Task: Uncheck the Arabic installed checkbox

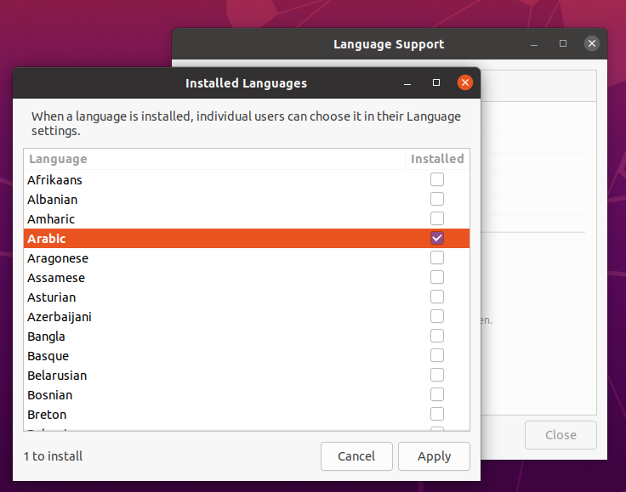Action: 437,239
